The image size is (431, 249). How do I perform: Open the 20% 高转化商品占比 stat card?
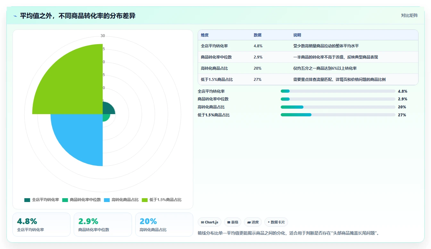164,225
